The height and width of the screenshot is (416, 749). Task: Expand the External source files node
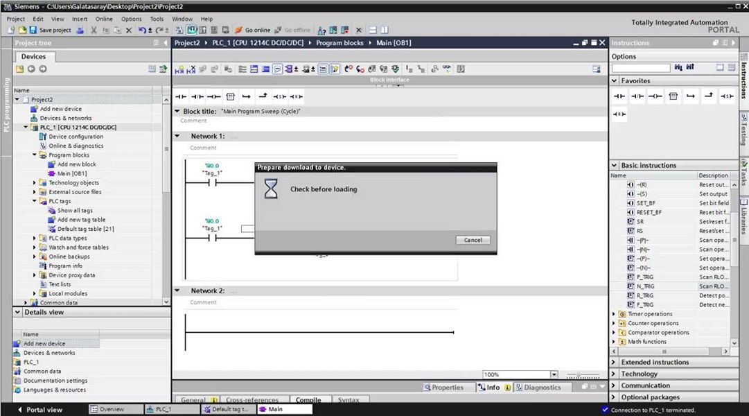click(35, 192)
